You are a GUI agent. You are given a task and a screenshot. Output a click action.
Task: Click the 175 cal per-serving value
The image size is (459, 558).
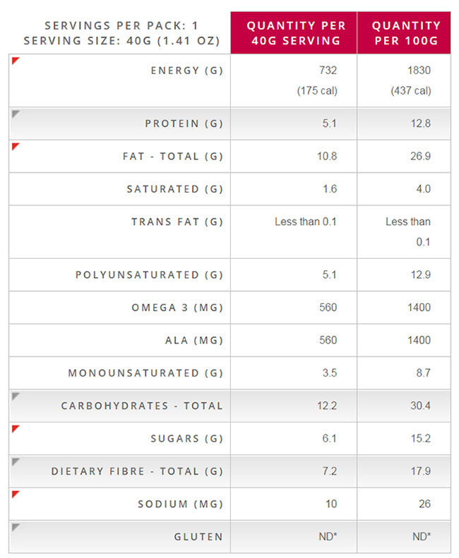click(317, 91)
